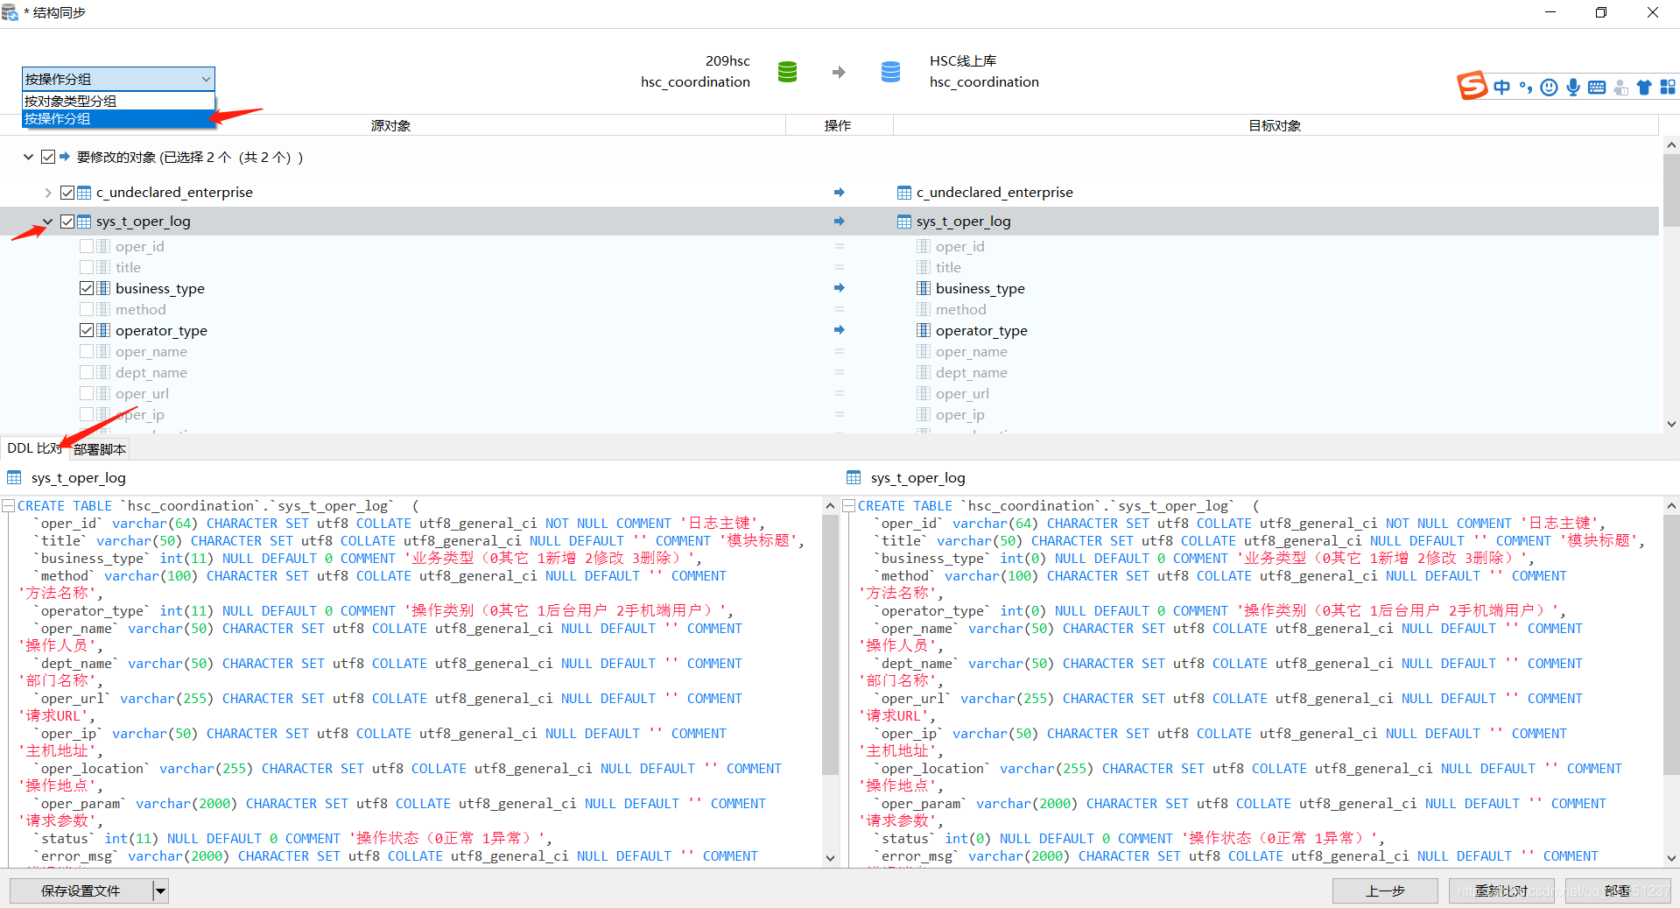
Task: Click the blue target database icon
Action: point(890,72)
